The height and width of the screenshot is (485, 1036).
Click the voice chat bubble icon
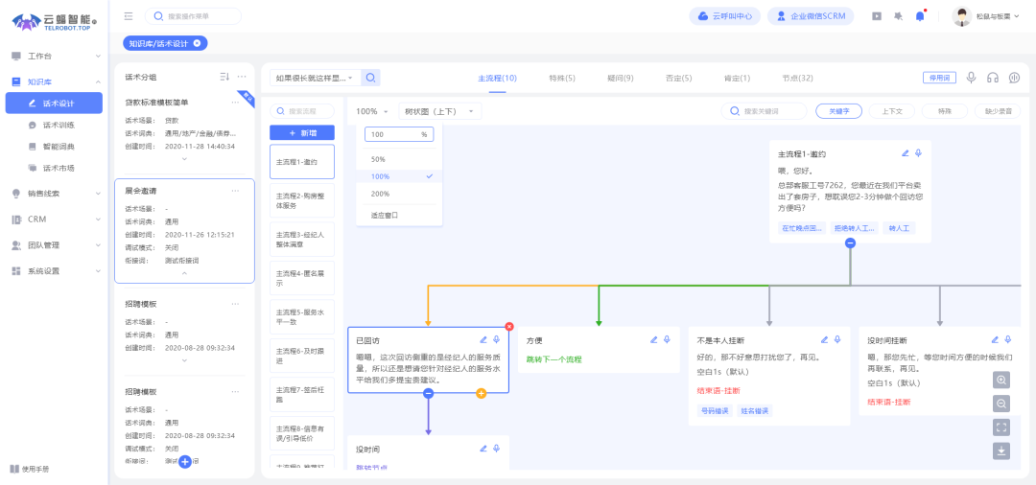(x=1014, y=78)
